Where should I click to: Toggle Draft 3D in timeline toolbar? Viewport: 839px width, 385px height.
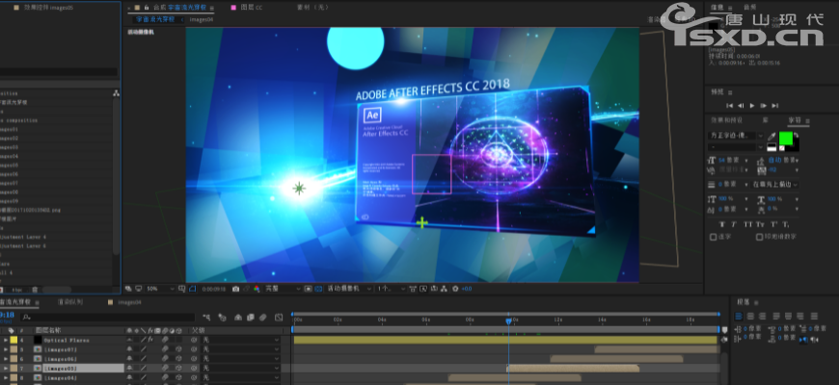222,318
